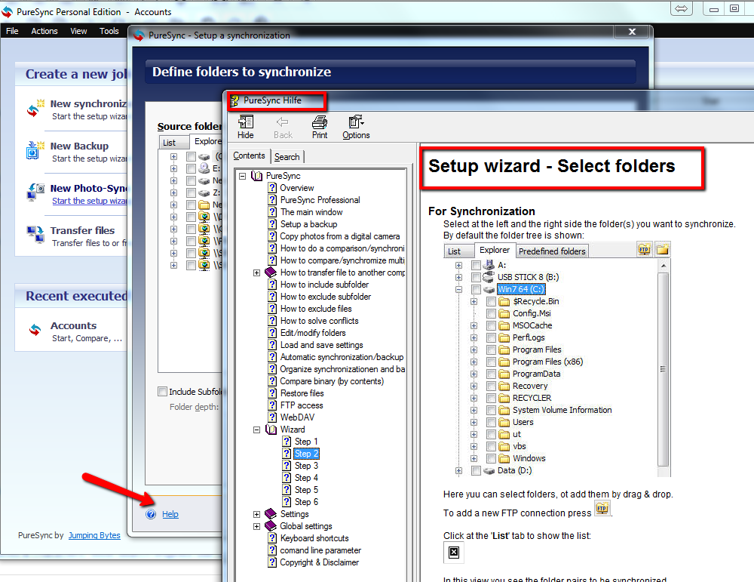The height and width of the screenshot is (582, 754).
Task: Click the blue Help question-mark icon
Action: point(151,514)
